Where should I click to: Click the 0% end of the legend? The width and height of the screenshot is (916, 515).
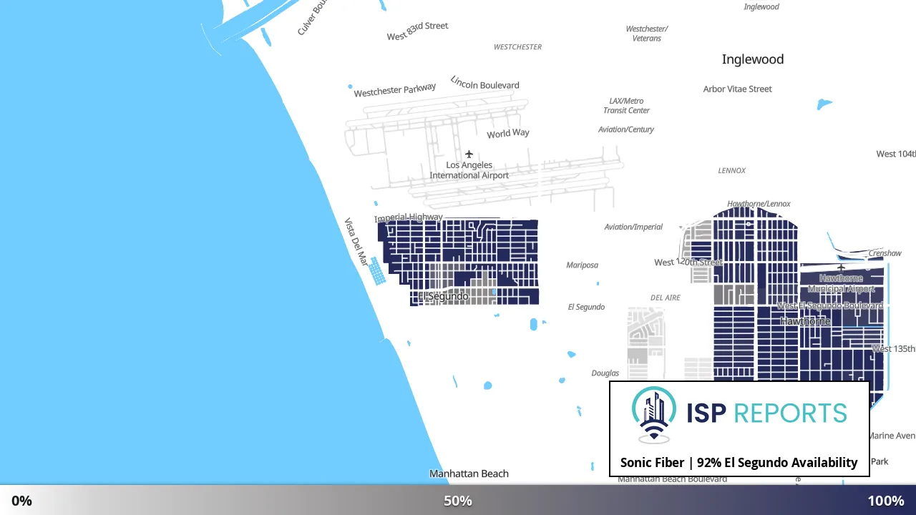21,501
